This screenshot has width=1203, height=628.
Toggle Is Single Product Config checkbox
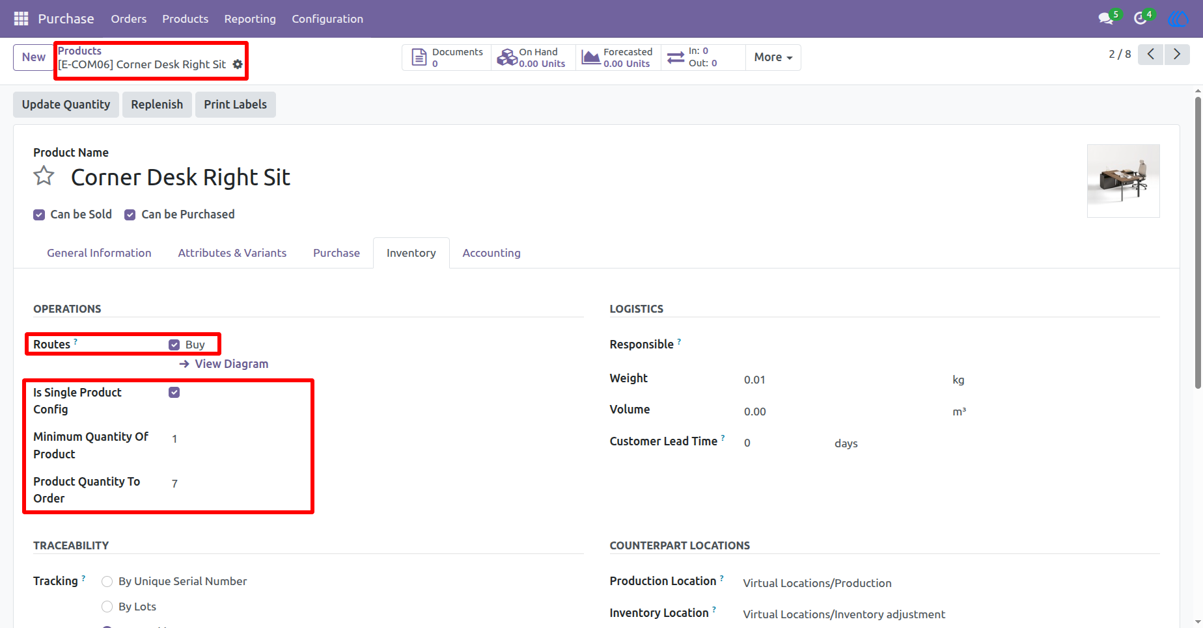pyautogui.click(x=174, y=392)
